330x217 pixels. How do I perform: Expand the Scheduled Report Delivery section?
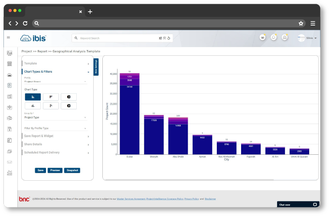click(56, 153)
